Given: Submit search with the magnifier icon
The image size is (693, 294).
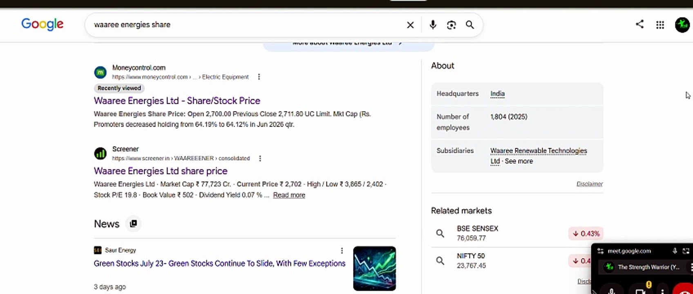Looking at the screenshot, I should [470, 25].
